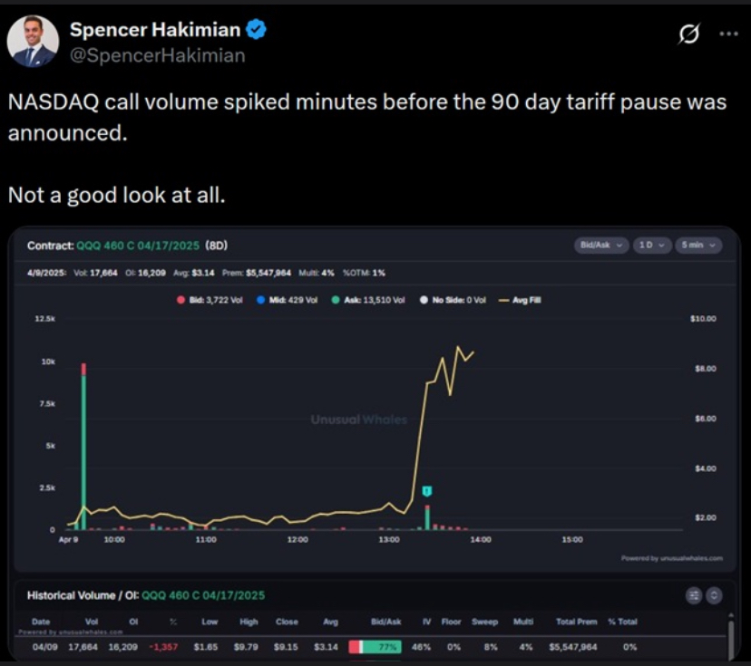Expand the 5 min interval dropdown
This screenshot has height=666, width=751.
click(x=698, y=245)
